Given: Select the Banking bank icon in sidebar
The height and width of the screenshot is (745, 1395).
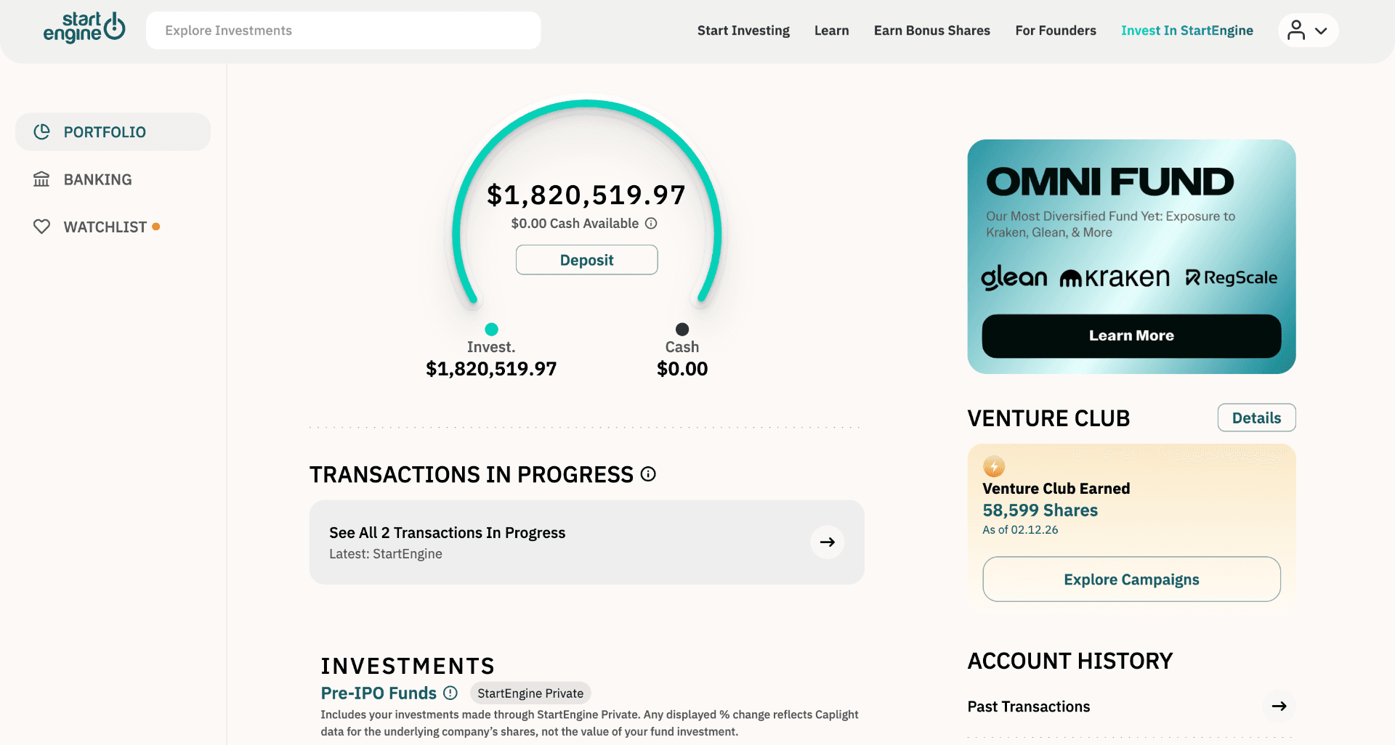Looking at the screenshot, I should [x=41, y=179].
